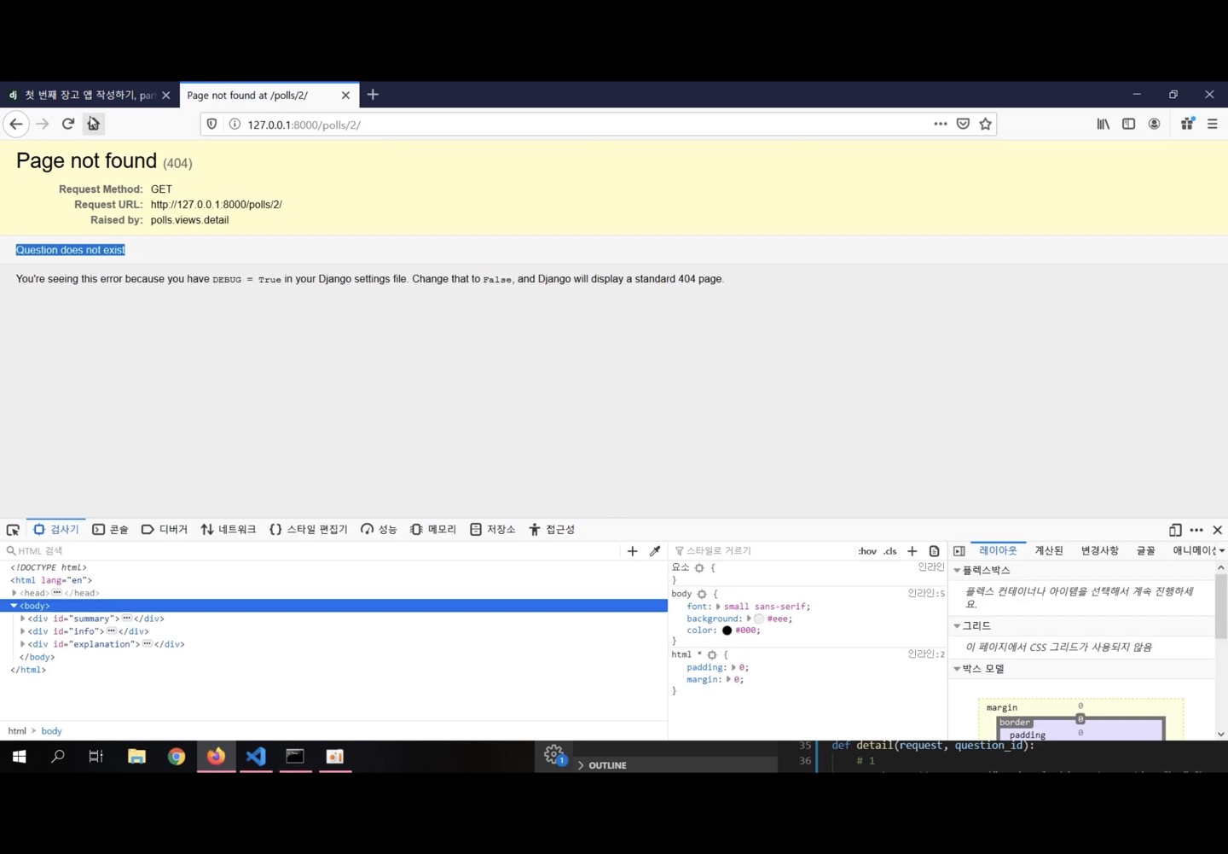Open Visual Studio Code from the taskbar
The height and width of the screenshot is (854, 1228).
[x=256, y=756]
